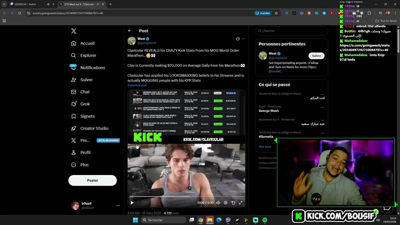Open the post's three-dot menu

243,39
